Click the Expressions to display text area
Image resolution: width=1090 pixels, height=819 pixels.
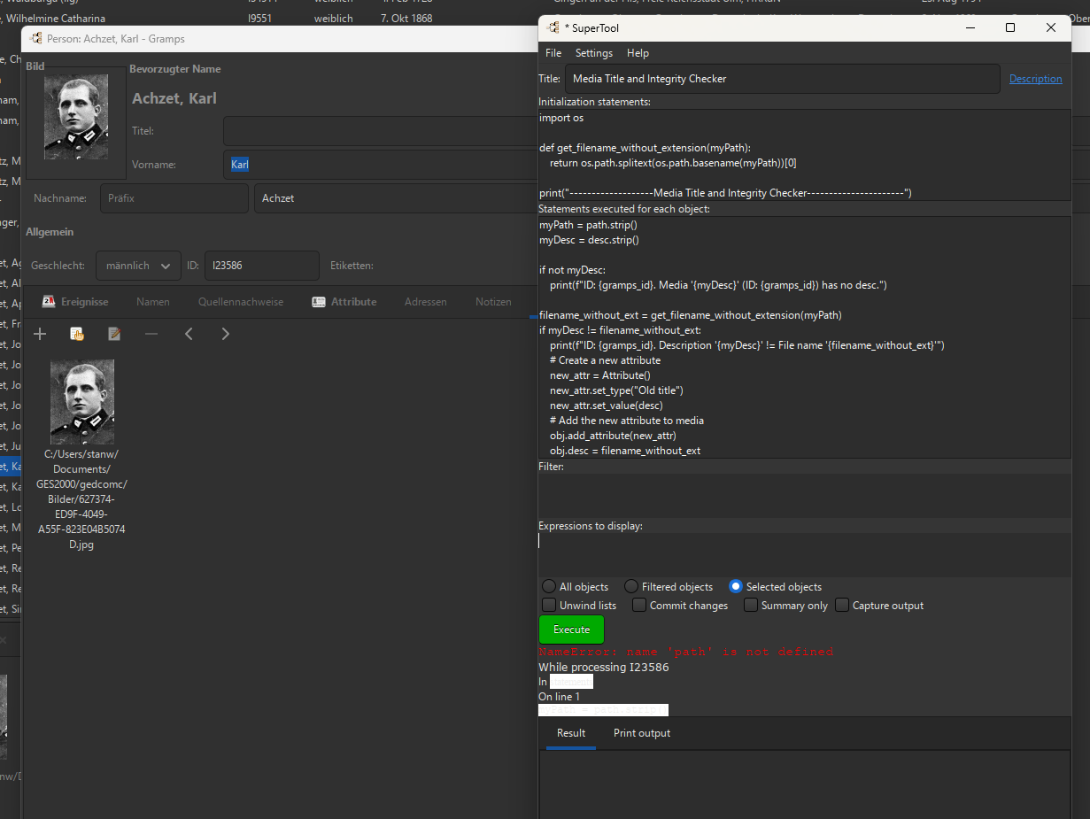point(805,555)
